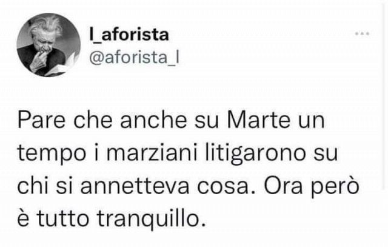Screen dimensions: 388x247
Task: Click the accented "è" starting the last line
Action: [x=23, y=218]
